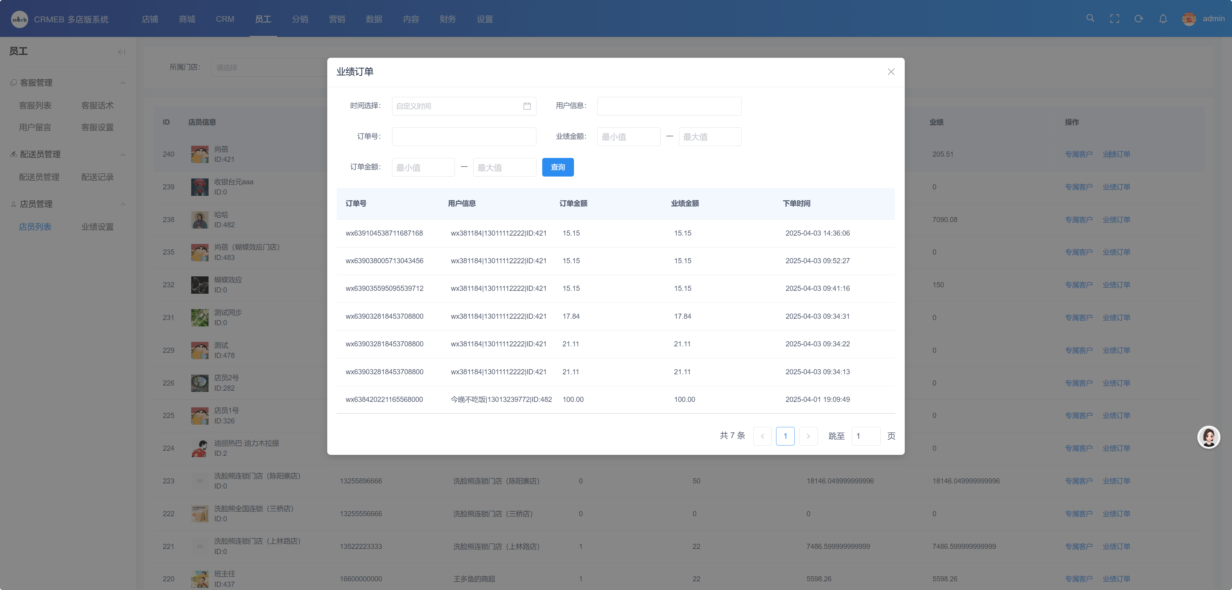Collapse the 配送员管理 menu group

click(123, 154)
